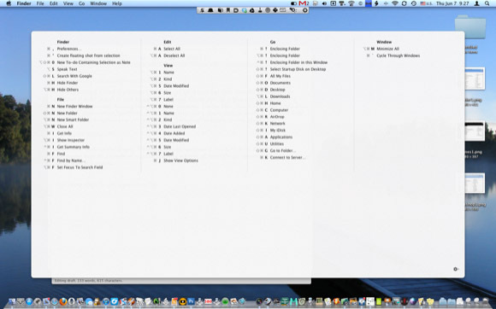This screenshot has width=496, height=309.
Task: Open the View menu
Action: [x=68, y=3]
